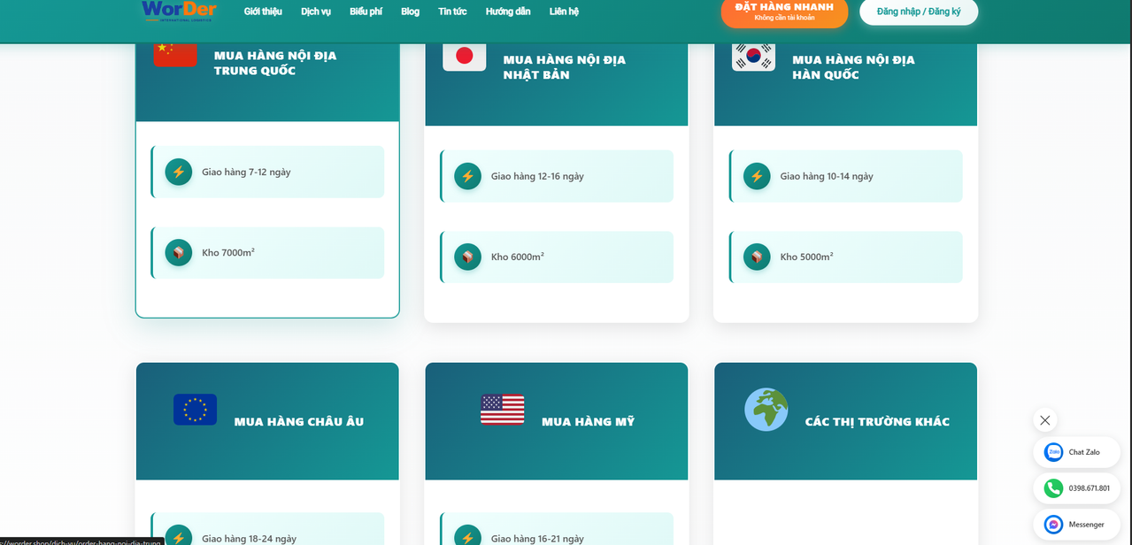Screen dimensions: 1132x545
Task: Open Chat Zalo contact button
Action: pos(1076,452)
